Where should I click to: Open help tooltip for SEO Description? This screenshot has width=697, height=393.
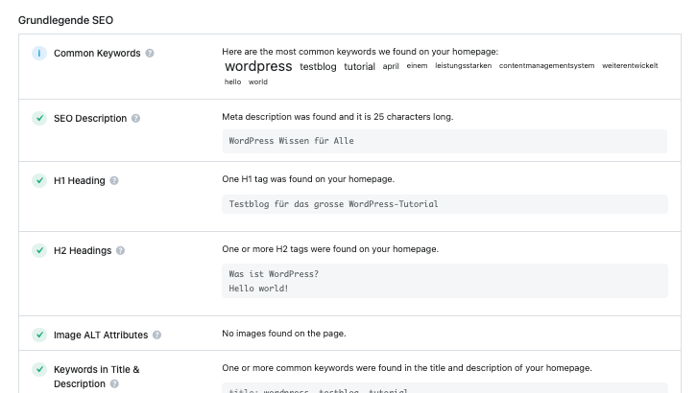click(x=136, y=119)
